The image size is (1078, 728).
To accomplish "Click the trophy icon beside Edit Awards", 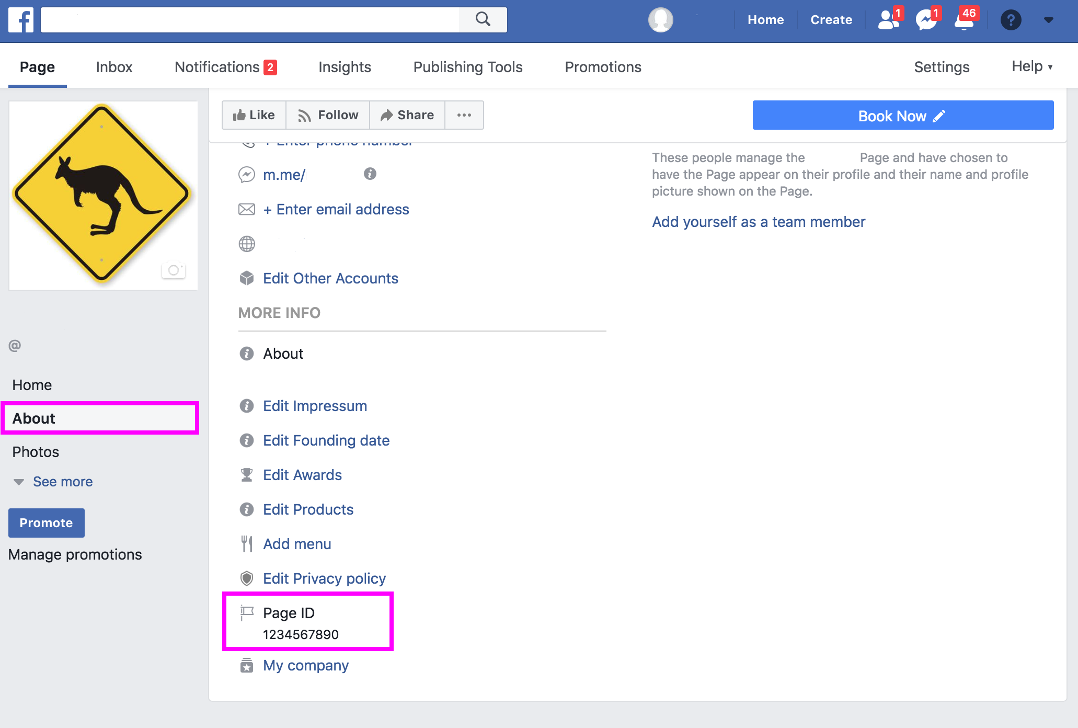I will pyautogui.click(x=247, y=475).
